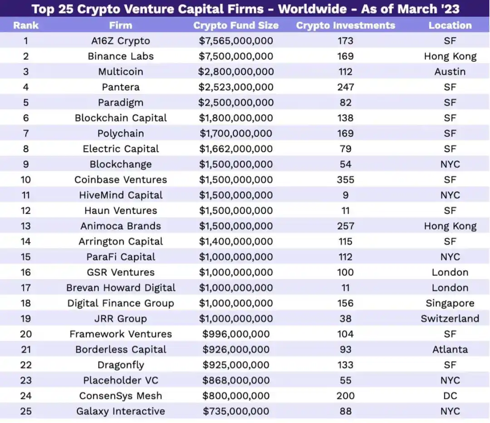Click the Binance Labs firm name
Viewport: 490px width, 423px height.
(x=121, y=56)
